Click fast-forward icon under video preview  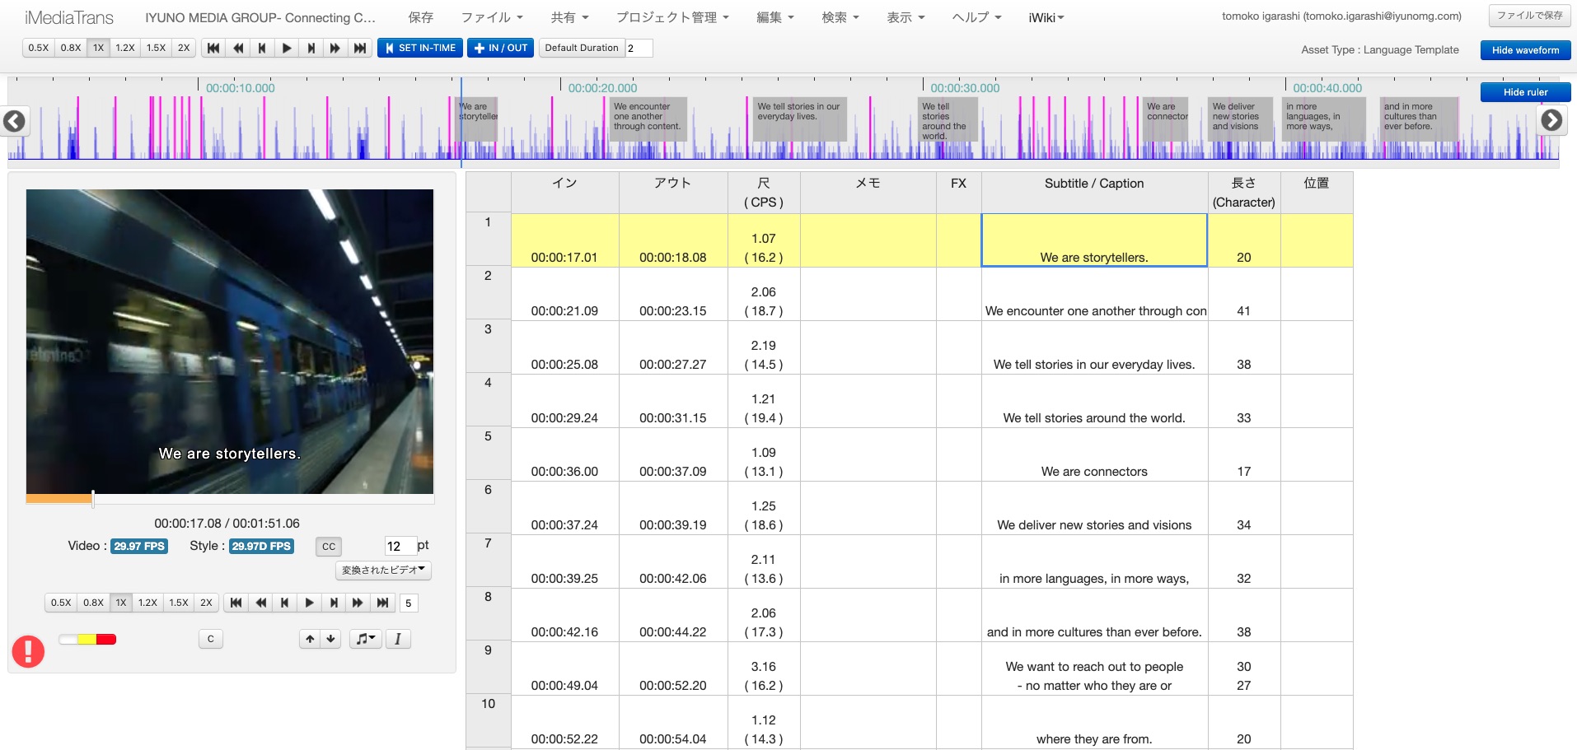coord(358,603)
